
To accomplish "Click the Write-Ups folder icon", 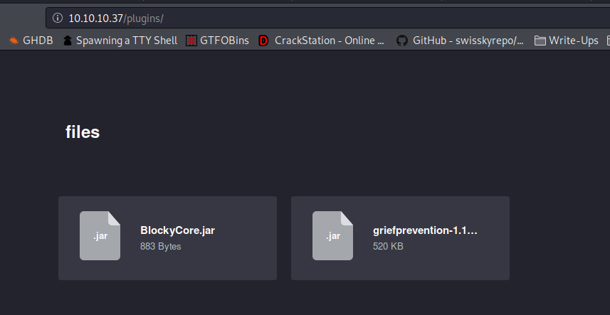I will click(540, 41).
